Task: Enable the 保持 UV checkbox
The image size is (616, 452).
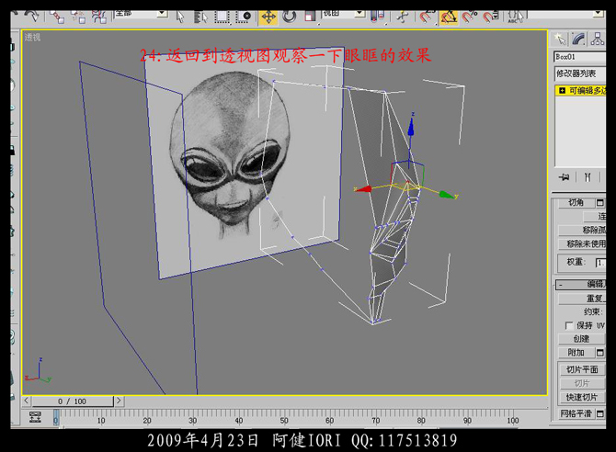Action: [x=569, y=326]
